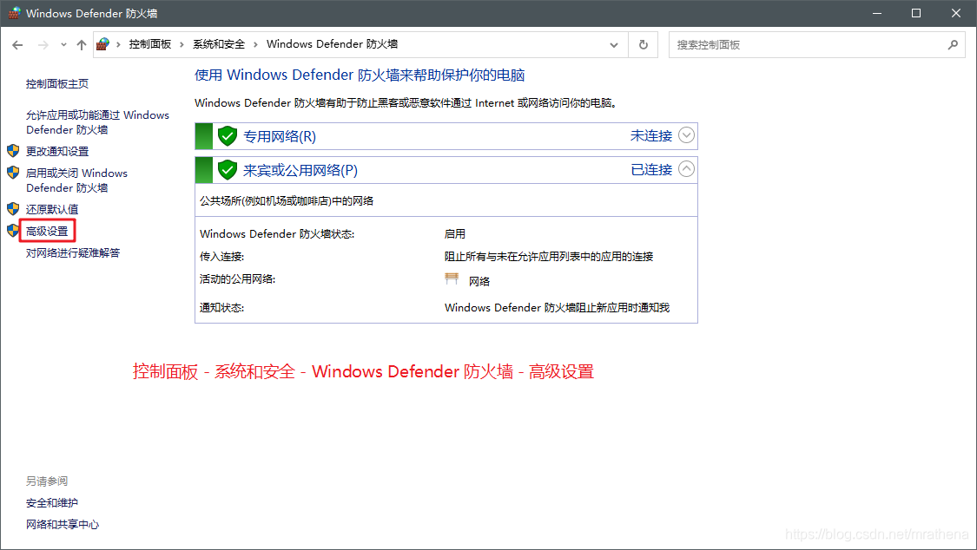This screenshot has width=977, height=550.
Task: Open 允许应用或功能通过 Windows Defender 防火墙
Action: tap(97, 122)
